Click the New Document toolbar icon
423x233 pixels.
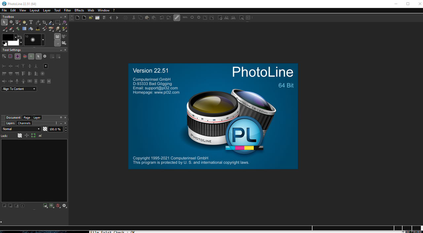click(77, 17)
